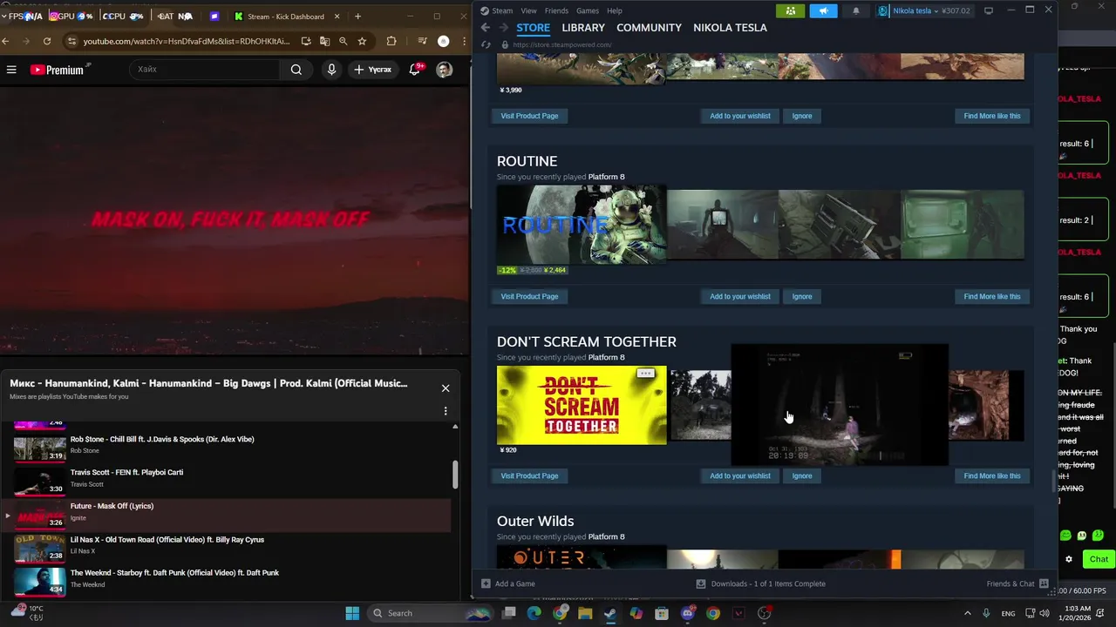This screenshot has height=627, width=1116.
Task: Click YouTube playlist scrollbar thumb
Action: [x=454, y=475]
